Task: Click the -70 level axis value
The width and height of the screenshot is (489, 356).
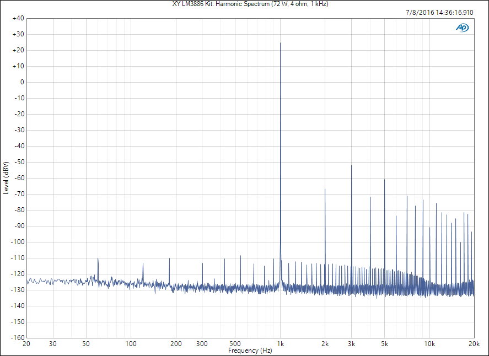Action: point(19,194)
